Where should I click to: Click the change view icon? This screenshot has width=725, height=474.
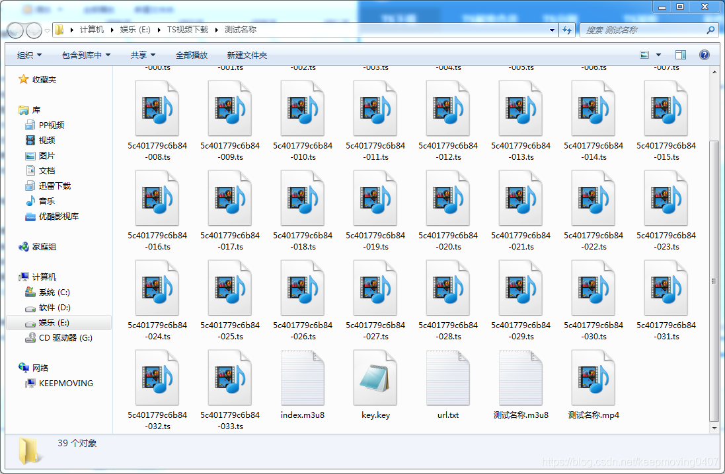click(644, 55)
